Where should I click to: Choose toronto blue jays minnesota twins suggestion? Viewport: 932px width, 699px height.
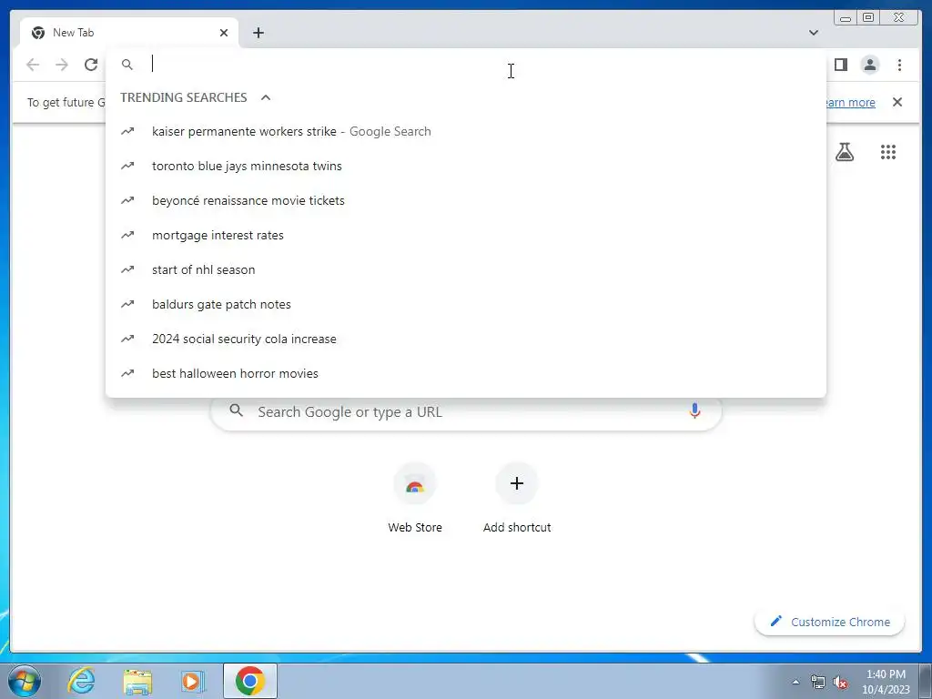[465, 166]
